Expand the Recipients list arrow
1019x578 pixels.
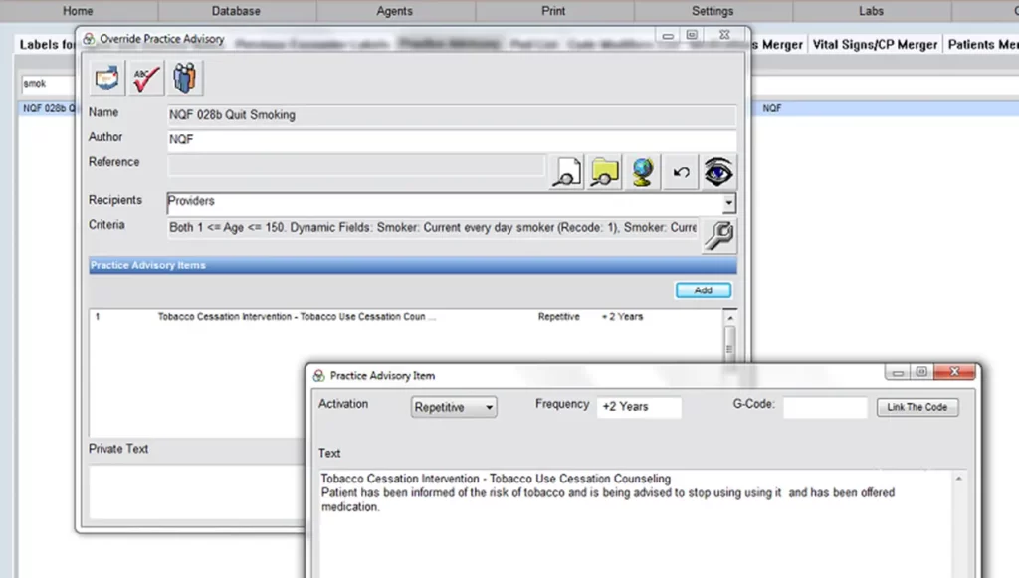(729, 202)
